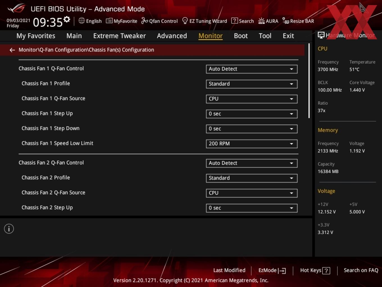Image resolution: width=382 pixels, height=287 pixels.
Task: Click the Search question mark icon
Action: tap(234, 21)
